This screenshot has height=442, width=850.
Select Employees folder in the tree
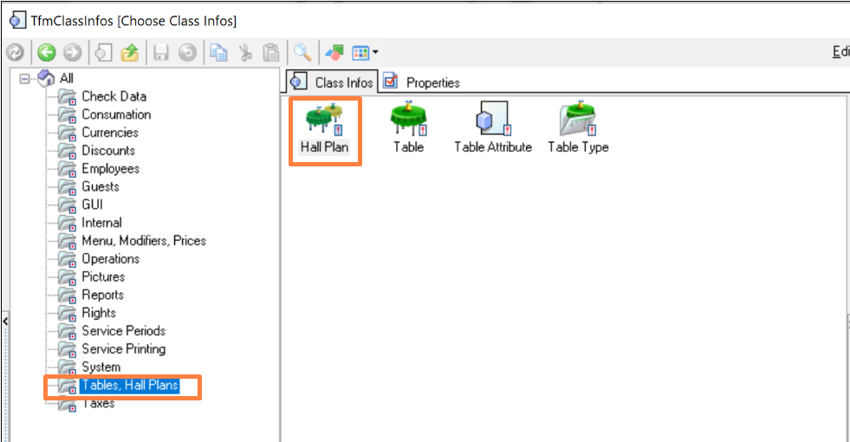point(111,169)
